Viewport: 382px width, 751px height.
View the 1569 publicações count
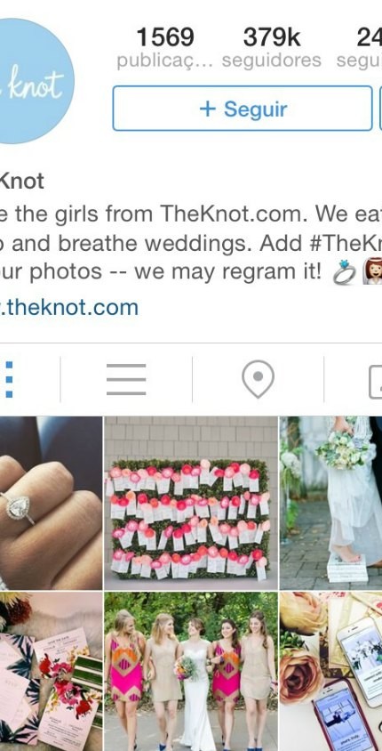165,48
